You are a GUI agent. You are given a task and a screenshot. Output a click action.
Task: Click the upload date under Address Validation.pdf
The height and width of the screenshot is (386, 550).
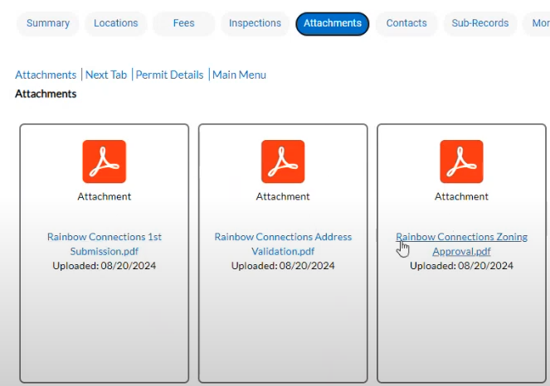(283, 266)
